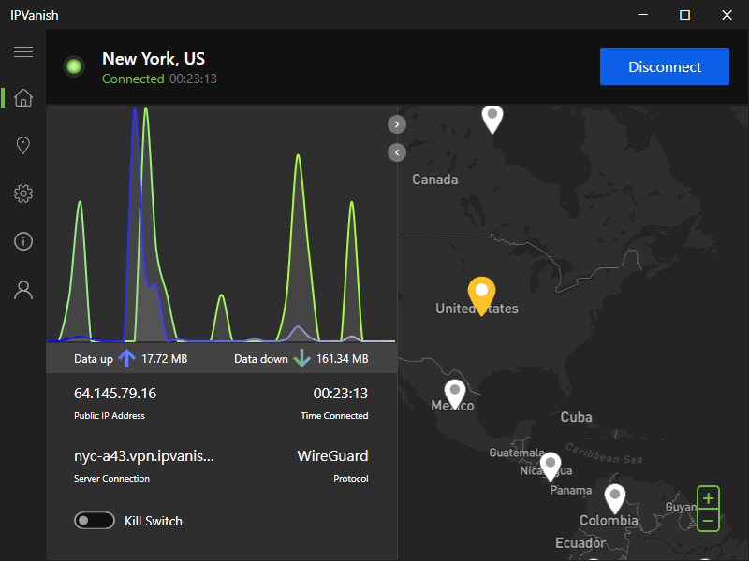The width and height of the screenshot is (749, 561).
Task: Click the public IP address 64.145.79.16
Action: pyautogui.click(x=115, y=393)
